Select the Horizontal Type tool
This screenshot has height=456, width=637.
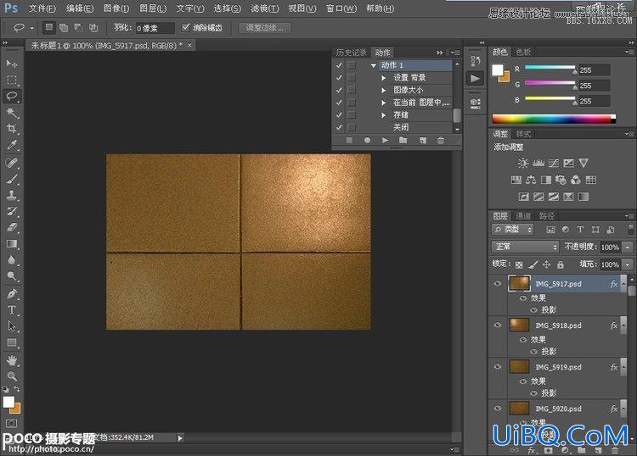pos(12,310)
